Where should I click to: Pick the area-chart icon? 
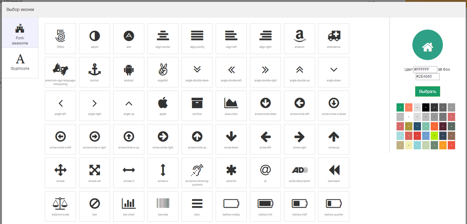click(x=231, y=106)
